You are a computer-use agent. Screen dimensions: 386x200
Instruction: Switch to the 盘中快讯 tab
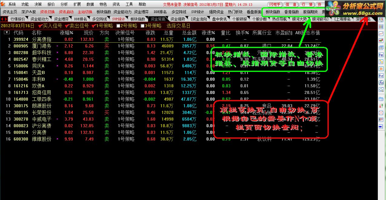pyautogui.click(x=219, y=19)
